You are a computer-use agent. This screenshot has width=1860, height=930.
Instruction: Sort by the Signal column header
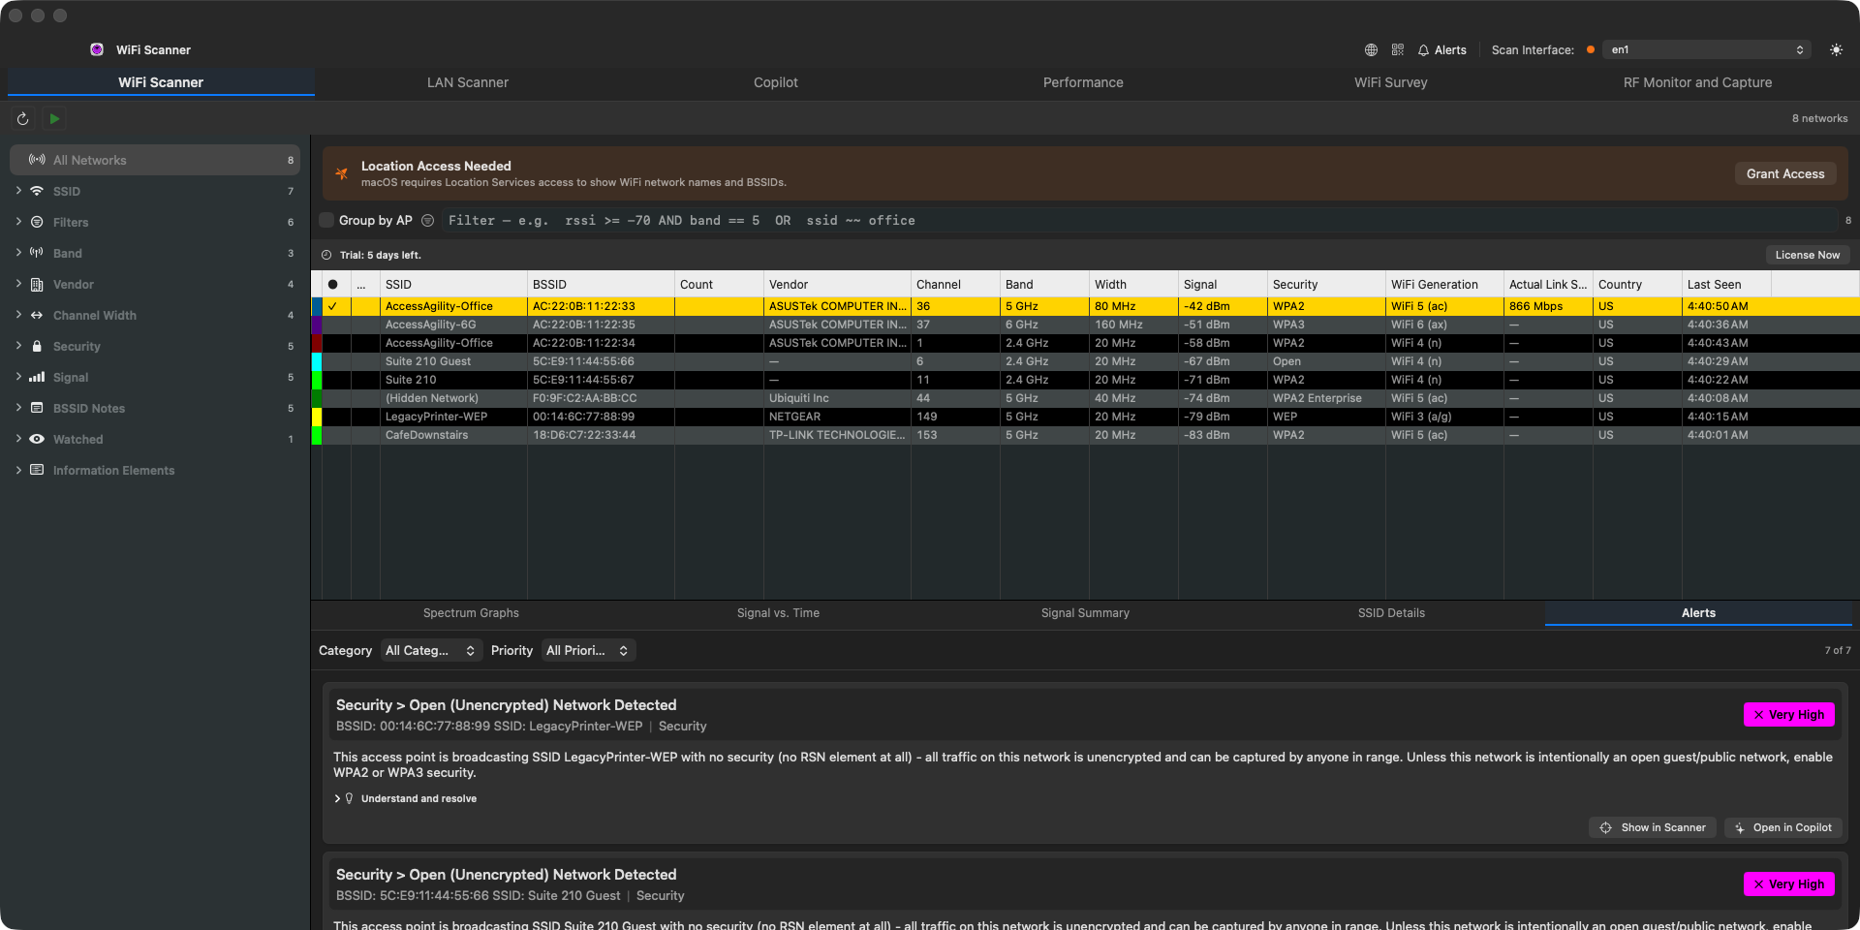tap(1223, 284)
